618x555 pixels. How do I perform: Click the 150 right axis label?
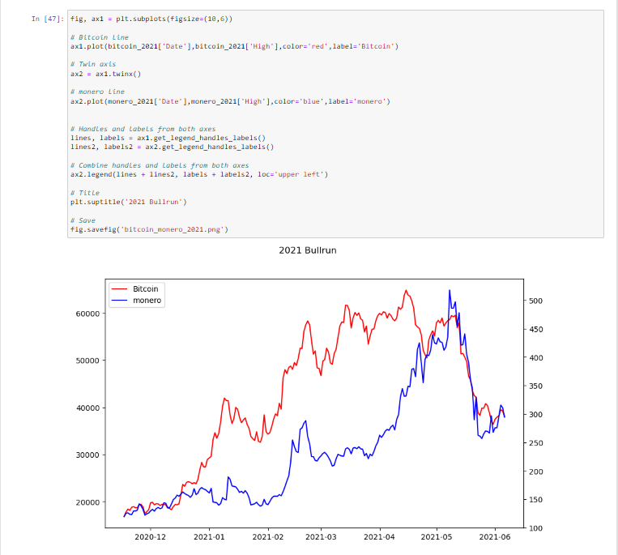pyautogui.click(x=535, y=500)
